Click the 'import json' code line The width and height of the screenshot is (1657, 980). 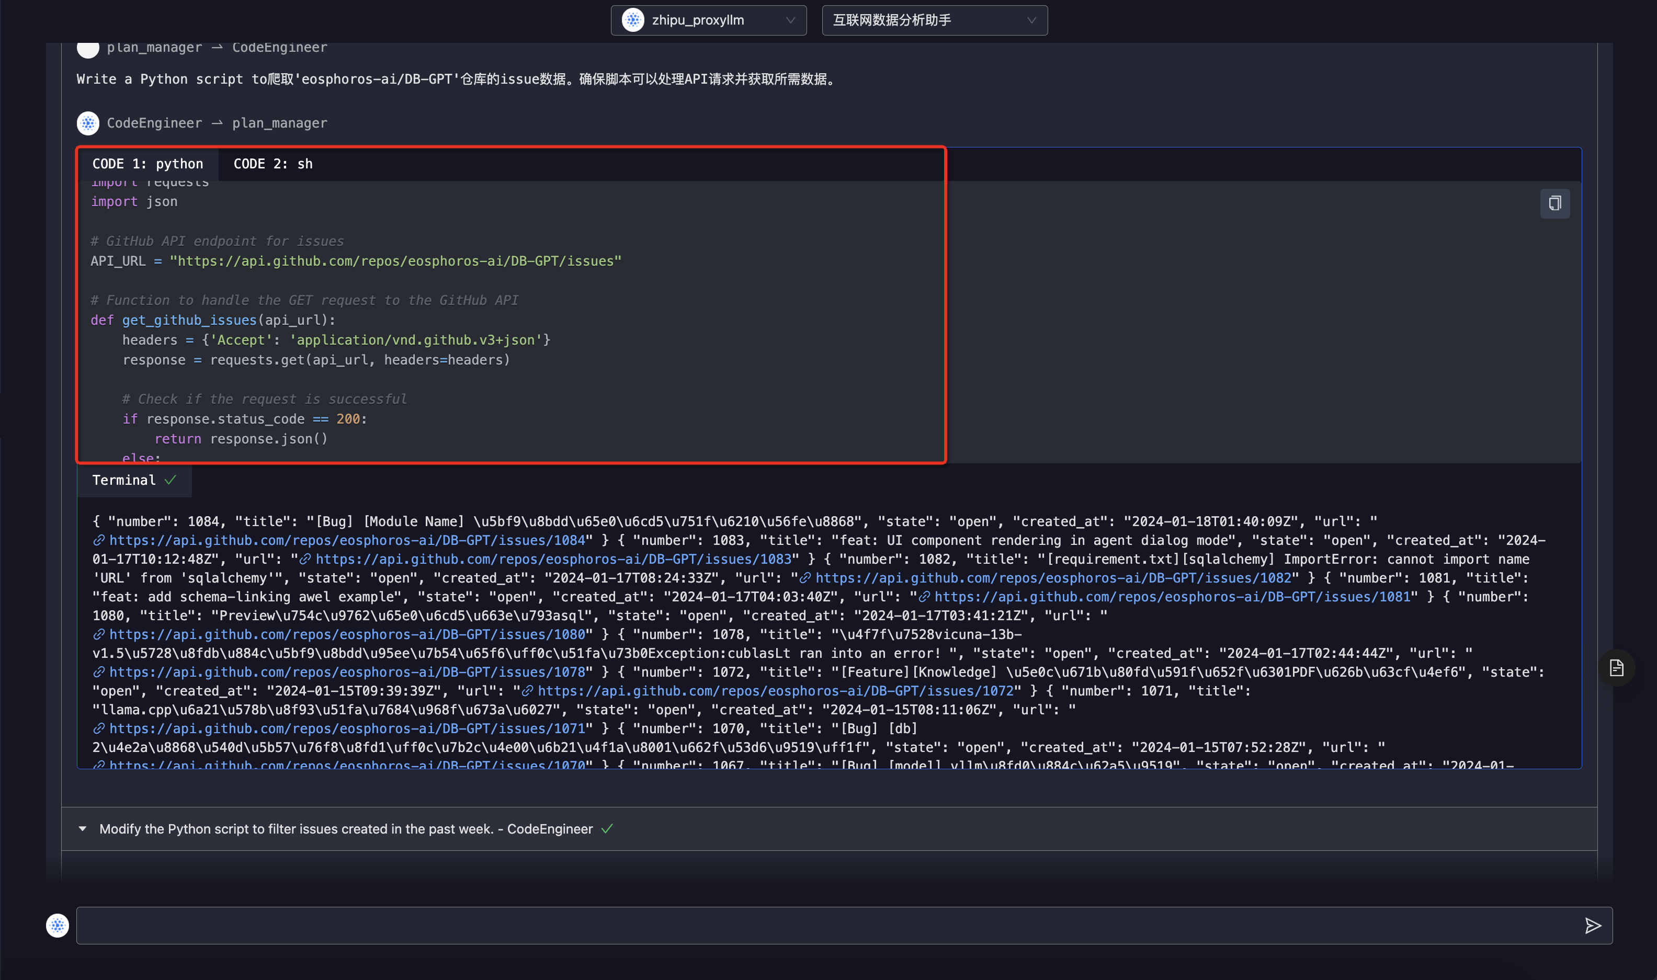tap(134, 201)
